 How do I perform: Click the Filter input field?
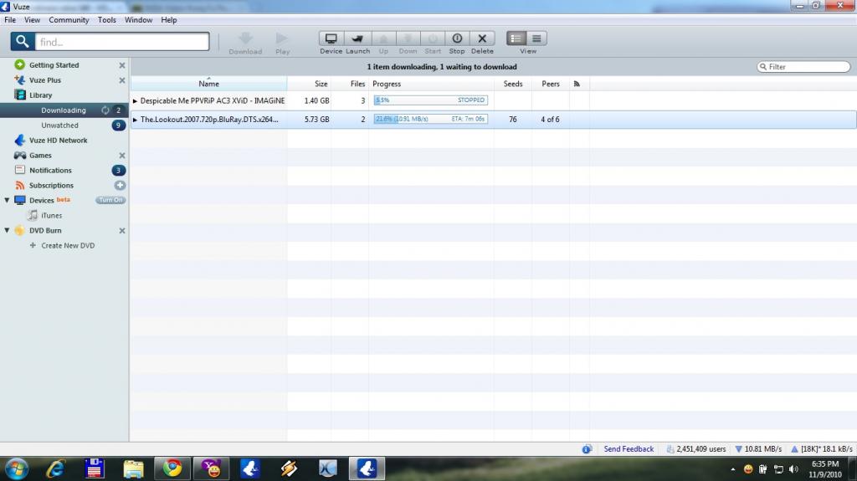(803, 67)
